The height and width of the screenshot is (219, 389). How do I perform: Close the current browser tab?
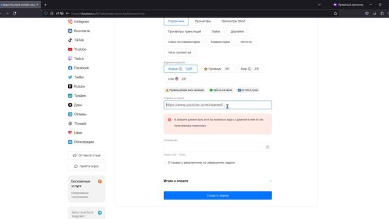(x=38, y=5)
